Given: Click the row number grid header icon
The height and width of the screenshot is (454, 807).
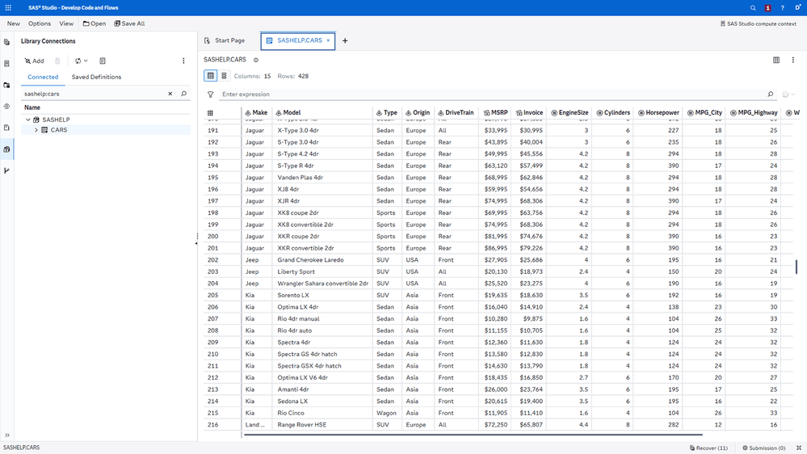Looking at the screenshot, I should (x=210, y=113).
